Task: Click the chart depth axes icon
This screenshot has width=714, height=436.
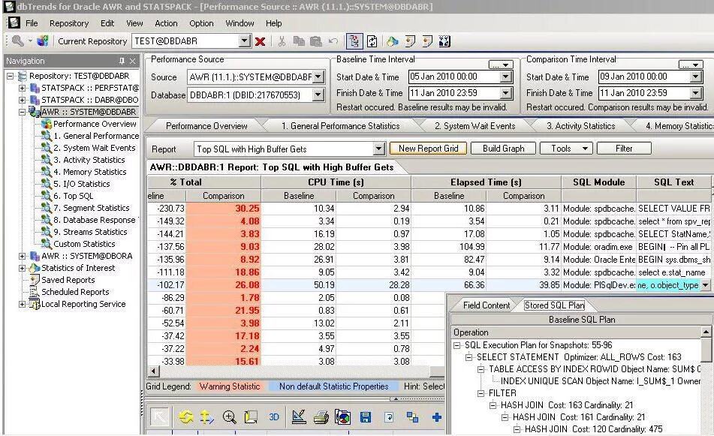Action: click(251, 417)
